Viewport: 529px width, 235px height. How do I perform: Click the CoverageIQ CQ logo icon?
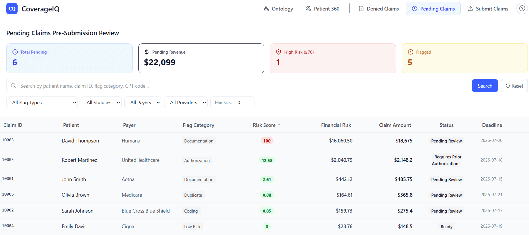tap(12, 9)
